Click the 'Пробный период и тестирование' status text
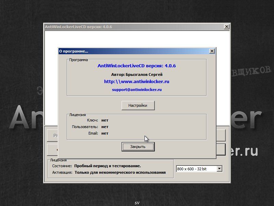 (x=108, y=166)
